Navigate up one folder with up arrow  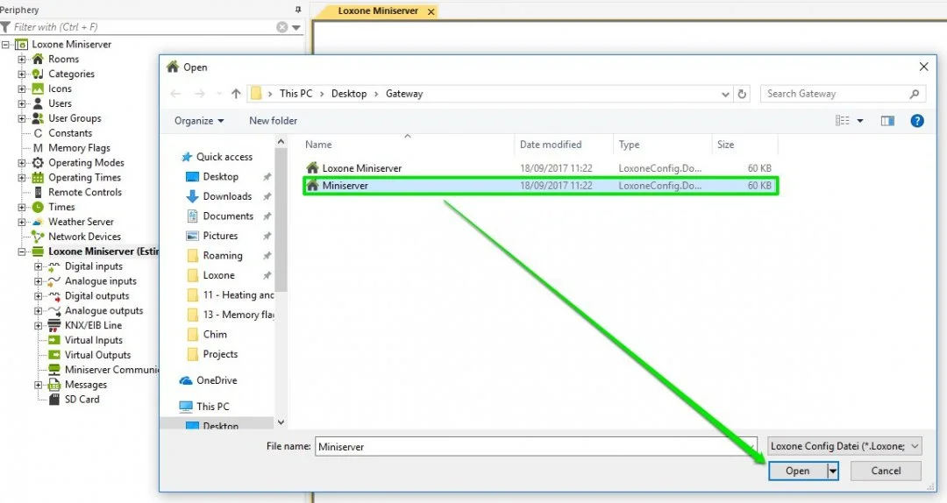point(236,94)
